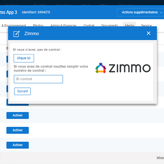The image size is (164, 164).
Task: Open the Contrat tab
Action: coord(89,25)
